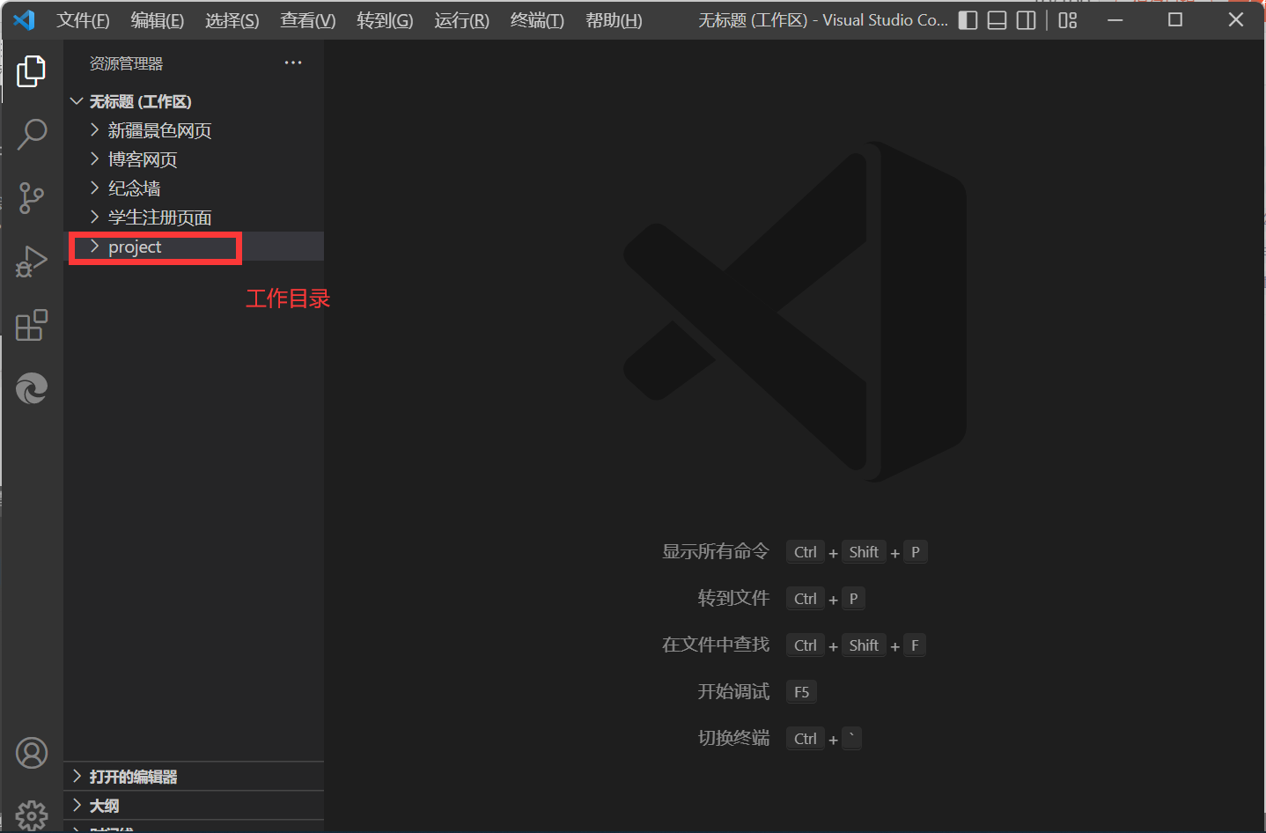Open the 帮助(H) menu

click(614, 20)
